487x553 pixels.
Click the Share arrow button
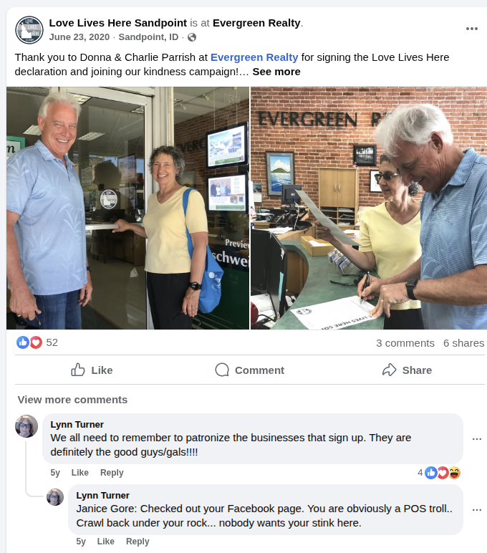408,370
